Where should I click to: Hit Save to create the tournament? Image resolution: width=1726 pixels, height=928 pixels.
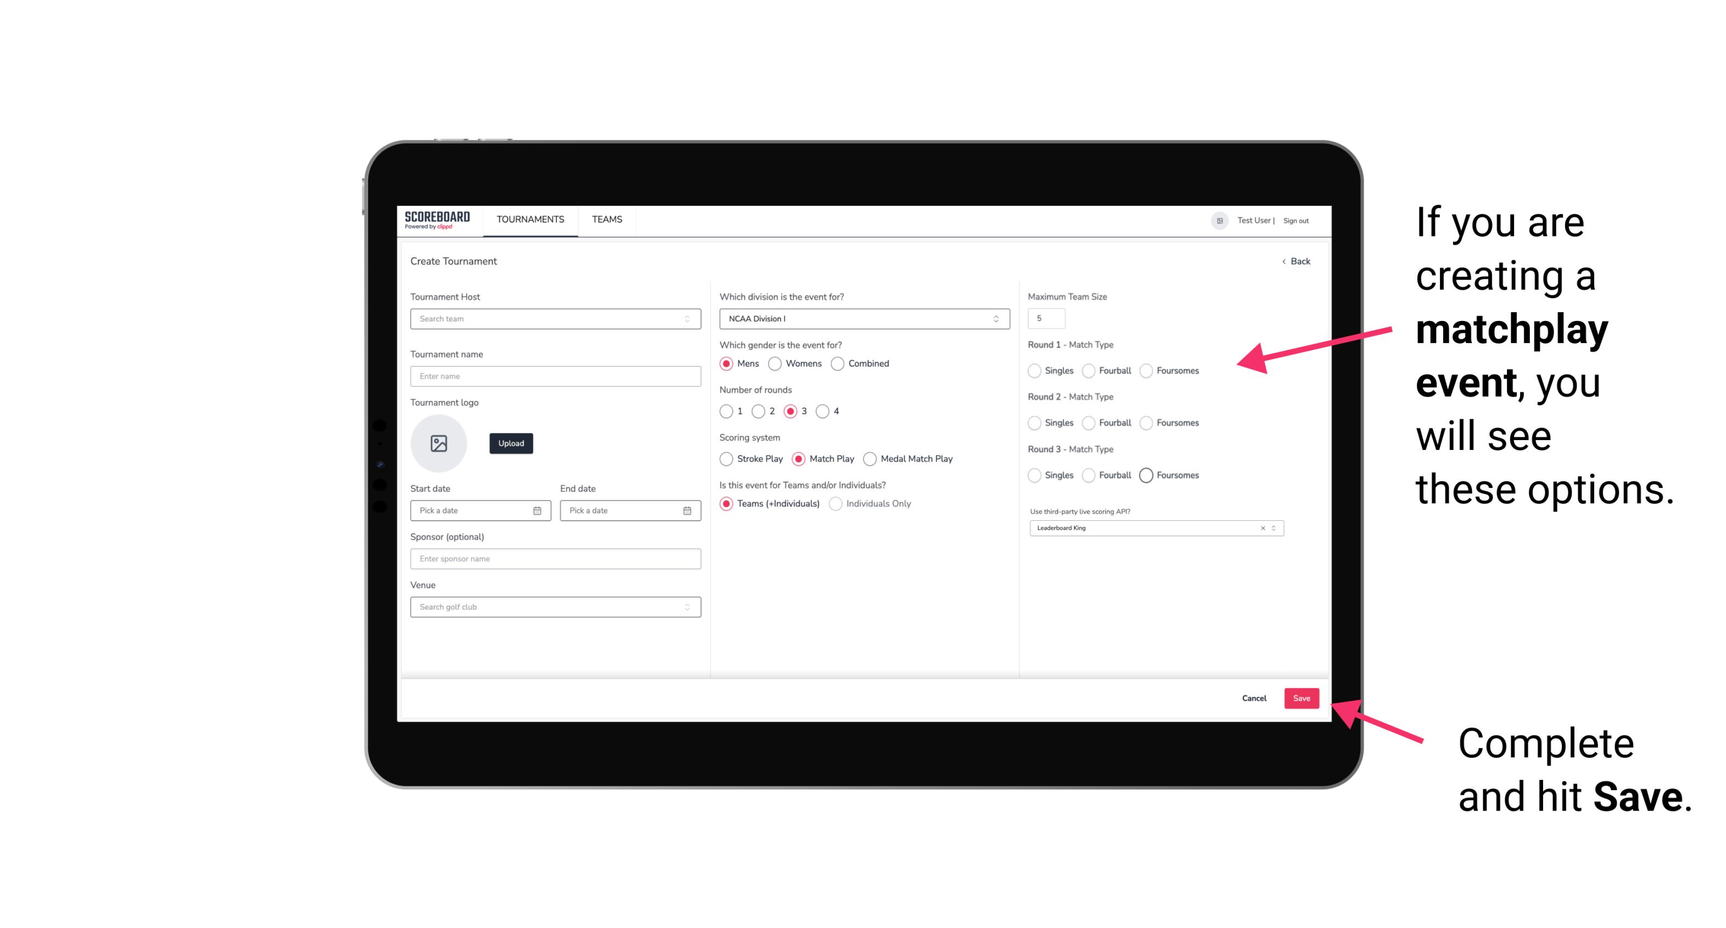[x=1302, y=697]
